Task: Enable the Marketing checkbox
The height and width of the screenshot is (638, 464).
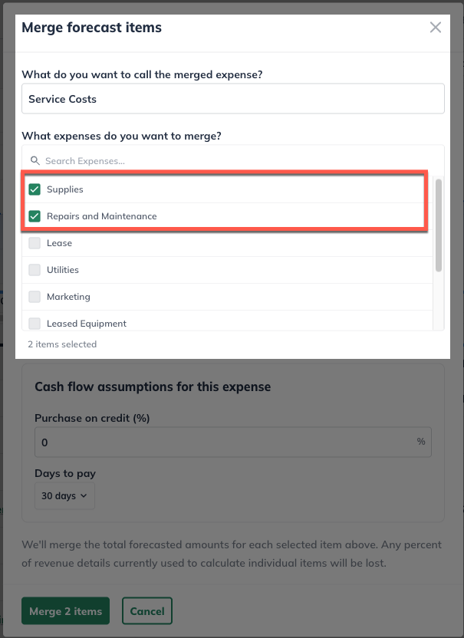Action: tap(35, 297)
